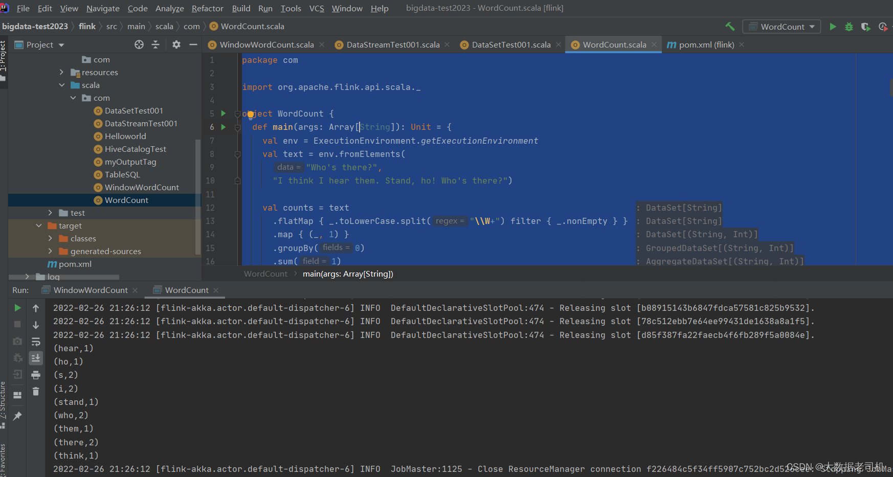Click the Restore Layout icon in the Run panel
The image size is (893, 477).
pyautogui.click(x=17, y=395)
